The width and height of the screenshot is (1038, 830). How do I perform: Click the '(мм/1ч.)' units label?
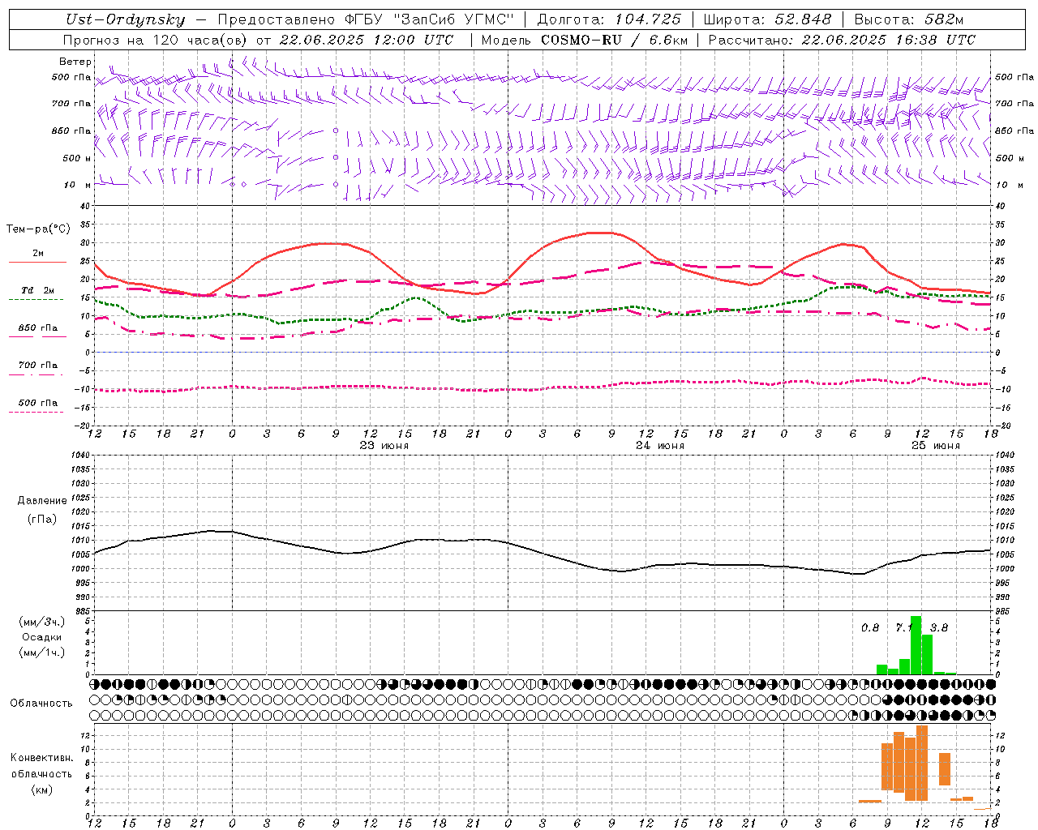click(x=42, y=652)
